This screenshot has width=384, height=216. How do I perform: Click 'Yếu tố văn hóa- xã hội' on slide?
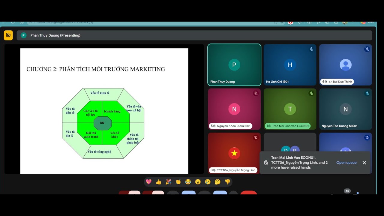coord(134,108)
